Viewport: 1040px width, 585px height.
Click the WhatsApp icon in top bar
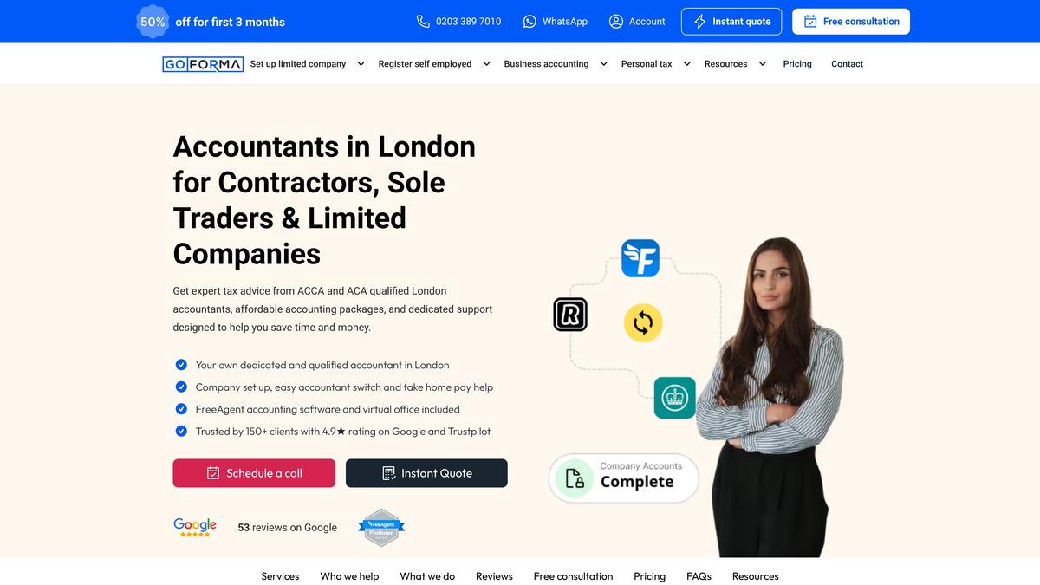(x=530, y=22)
